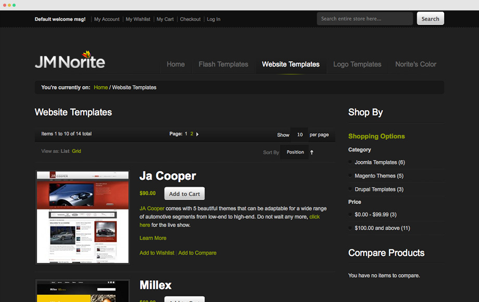
Task: Open the Logo Templates tab
Action: pyautogui.click(x=357, y=65)
